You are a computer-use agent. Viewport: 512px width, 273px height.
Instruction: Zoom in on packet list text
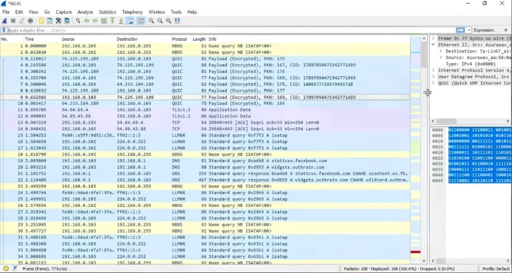[x=151, y=21]
